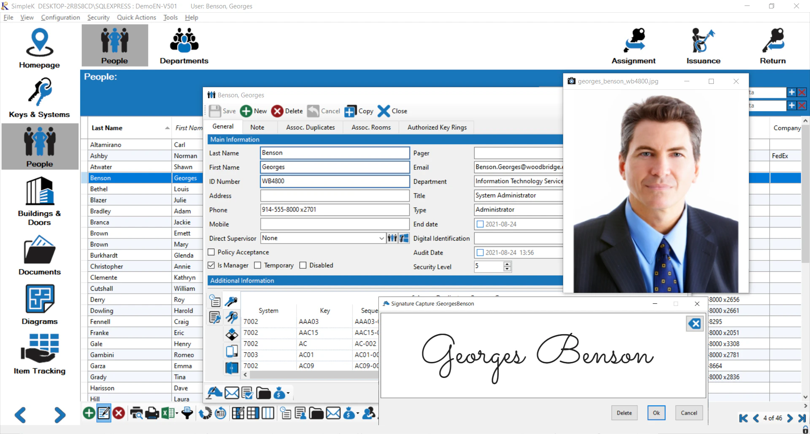This screenshot has height=434, width=810.
Task: Select the email icon below the key list
Action: [x=232, y=393]
